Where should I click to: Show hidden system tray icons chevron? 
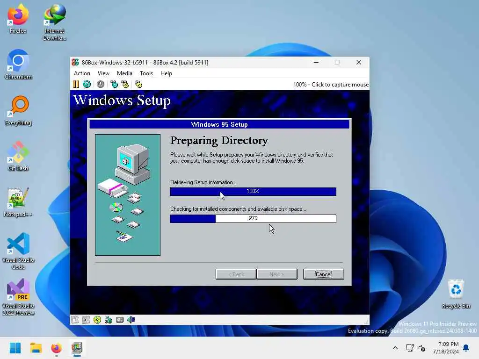click(x=395, y=348)
